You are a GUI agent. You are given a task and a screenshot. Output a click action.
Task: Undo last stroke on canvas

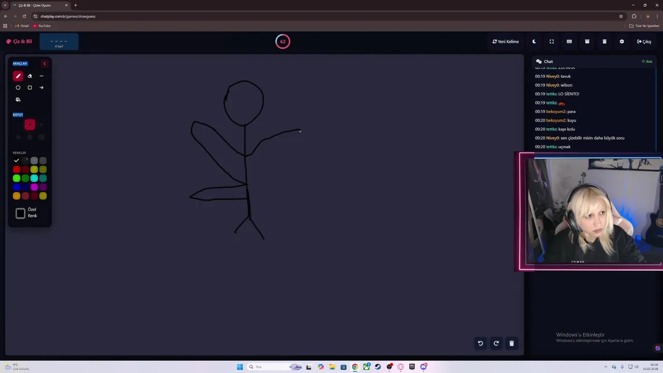(x=480, y=343)
